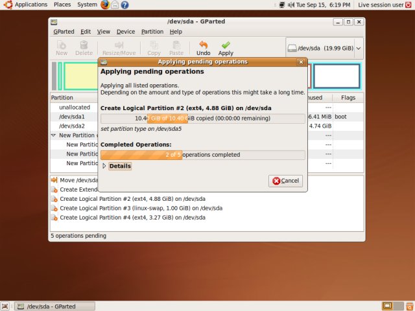Viewport: 415px width, 311px height.
Task: Click the New partition toolbar icon
Action: (62, 45)
